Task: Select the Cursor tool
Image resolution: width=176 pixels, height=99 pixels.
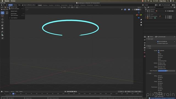Action: [x=2, y=16]
